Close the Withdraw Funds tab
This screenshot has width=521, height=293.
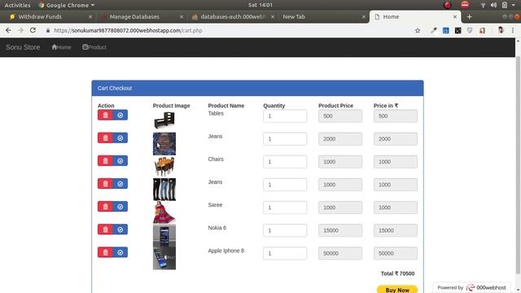click(90, 16)
